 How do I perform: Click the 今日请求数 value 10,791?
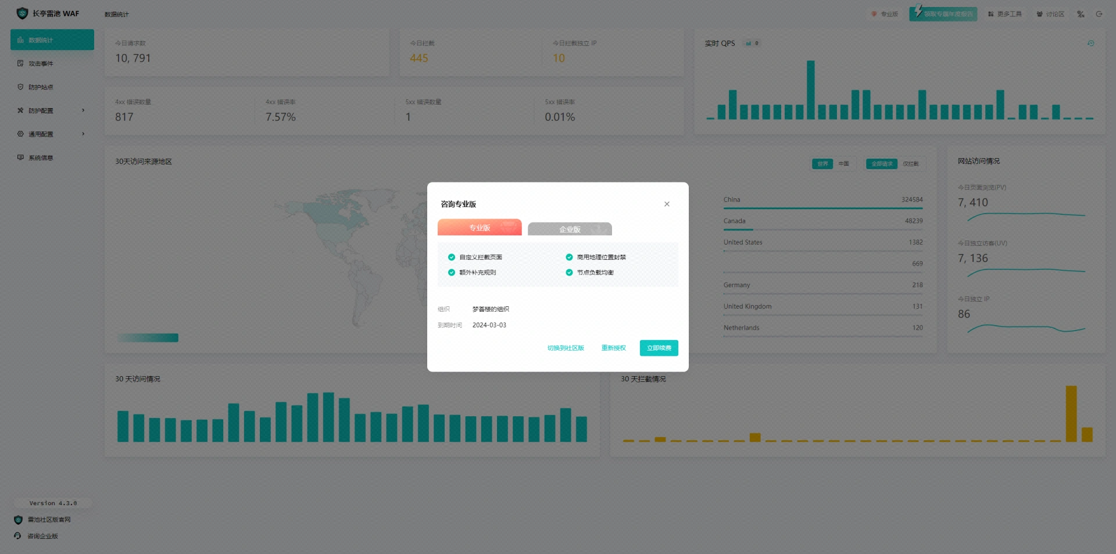click(x=133, y=58)
